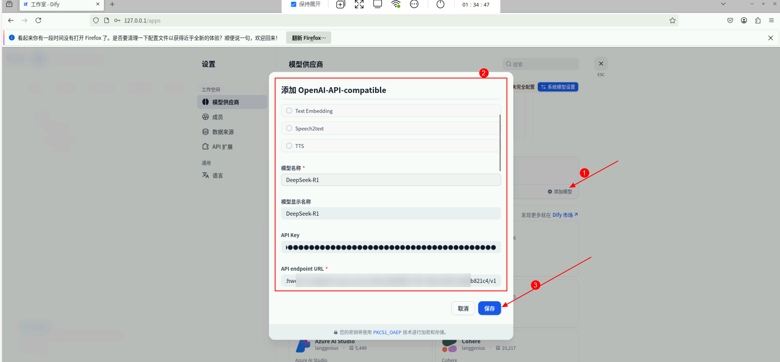780x362 pixels.
Task: Click the 数据来源 database icon
Action: [206, 132]
